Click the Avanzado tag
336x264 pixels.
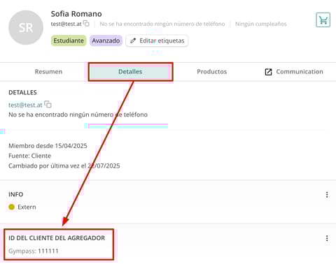point(106,41)
